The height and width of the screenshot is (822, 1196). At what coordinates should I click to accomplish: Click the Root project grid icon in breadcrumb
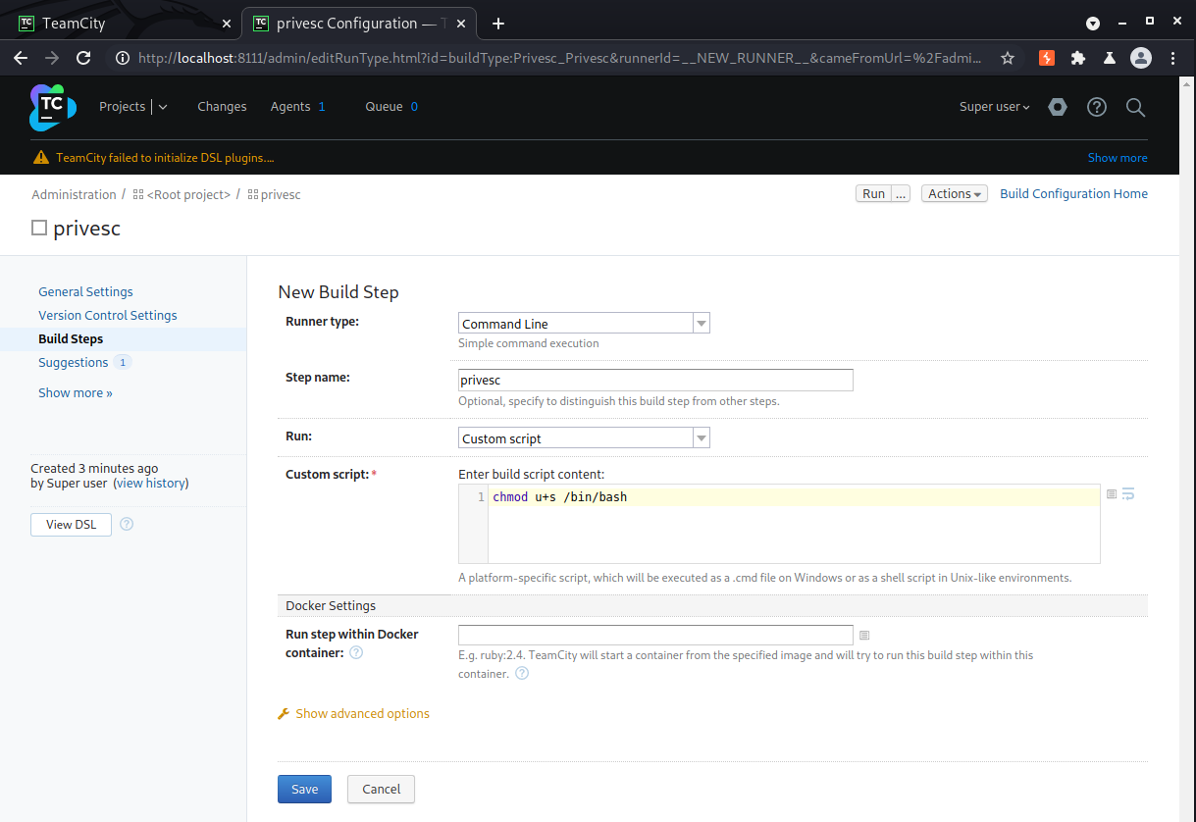[x=138, y=195]
